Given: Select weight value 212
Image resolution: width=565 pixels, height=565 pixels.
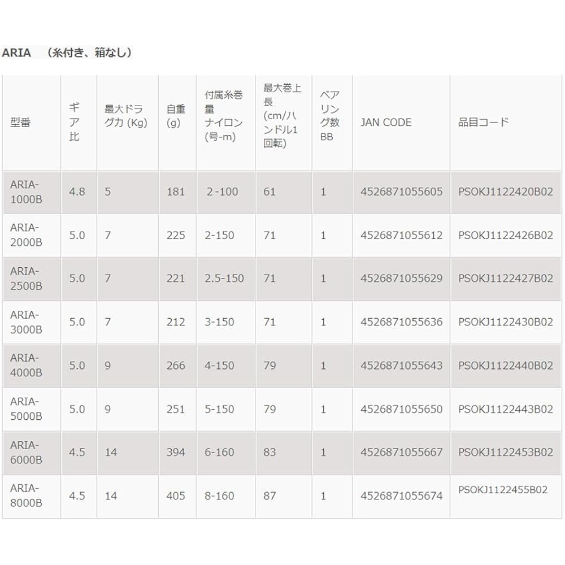Looking at the screenshot, I should pos(176,322).
